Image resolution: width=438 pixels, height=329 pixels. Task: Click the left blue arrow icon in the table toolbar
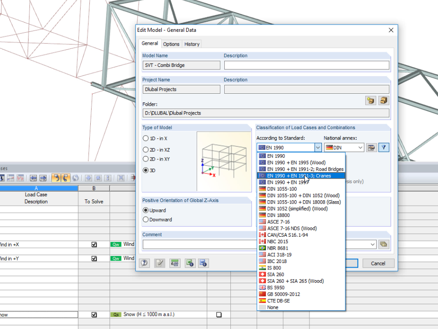tap(33, 178)
